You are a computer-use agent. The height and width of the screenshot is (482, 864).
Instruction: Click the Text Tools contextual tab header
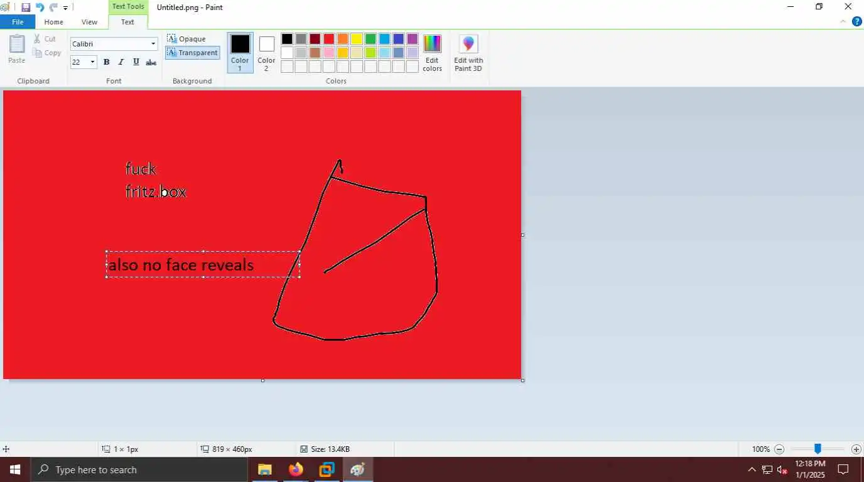(128, 6)
